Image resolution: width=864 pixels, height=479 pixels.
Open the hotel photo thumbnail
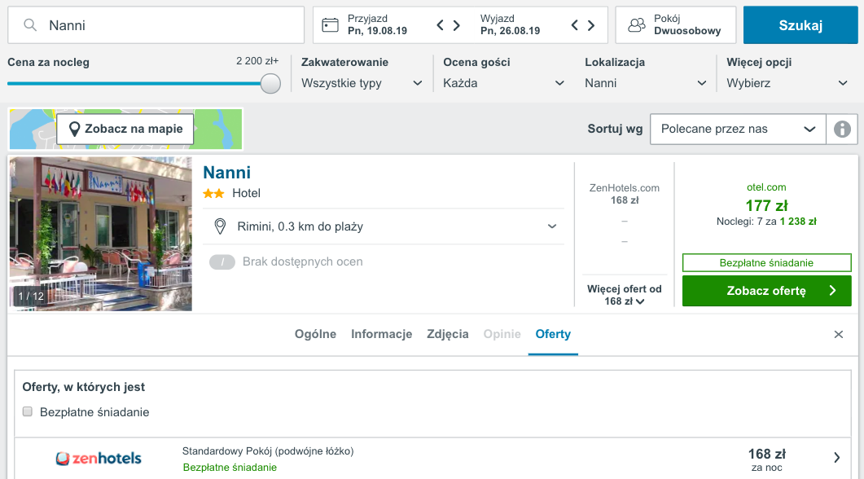[100, 234]
